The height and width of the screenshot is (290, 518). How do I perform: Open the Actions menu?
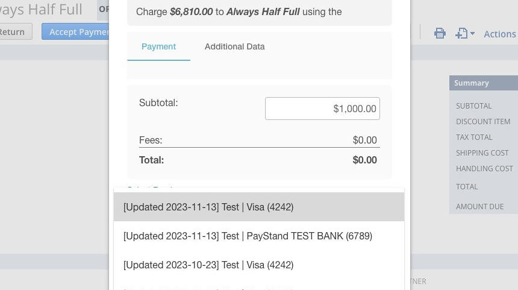click(x=500, y=34)
